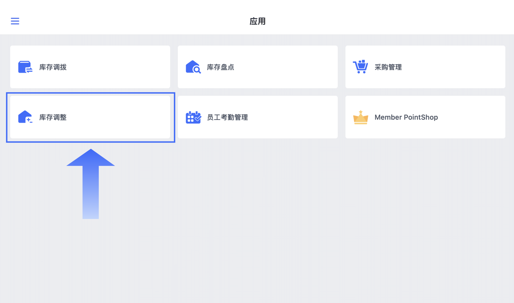Open the 员工考勤管理 text label
514x303 pixels.
pos(227,117)
